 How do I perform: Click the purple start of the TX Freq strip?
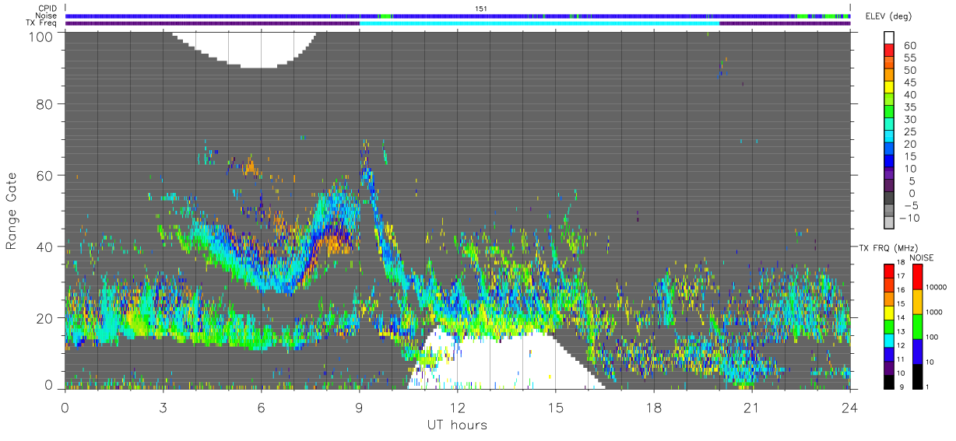[x=213, y=23]
